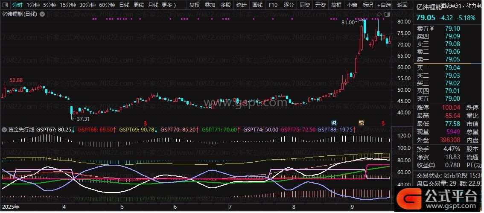Toggle 叠加 overlay mode

pos(210,5)
